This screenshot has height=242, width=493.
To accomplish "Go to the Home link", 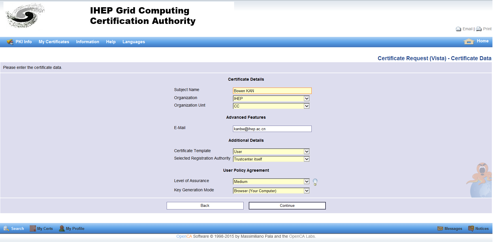I will (x=483, y=41).
